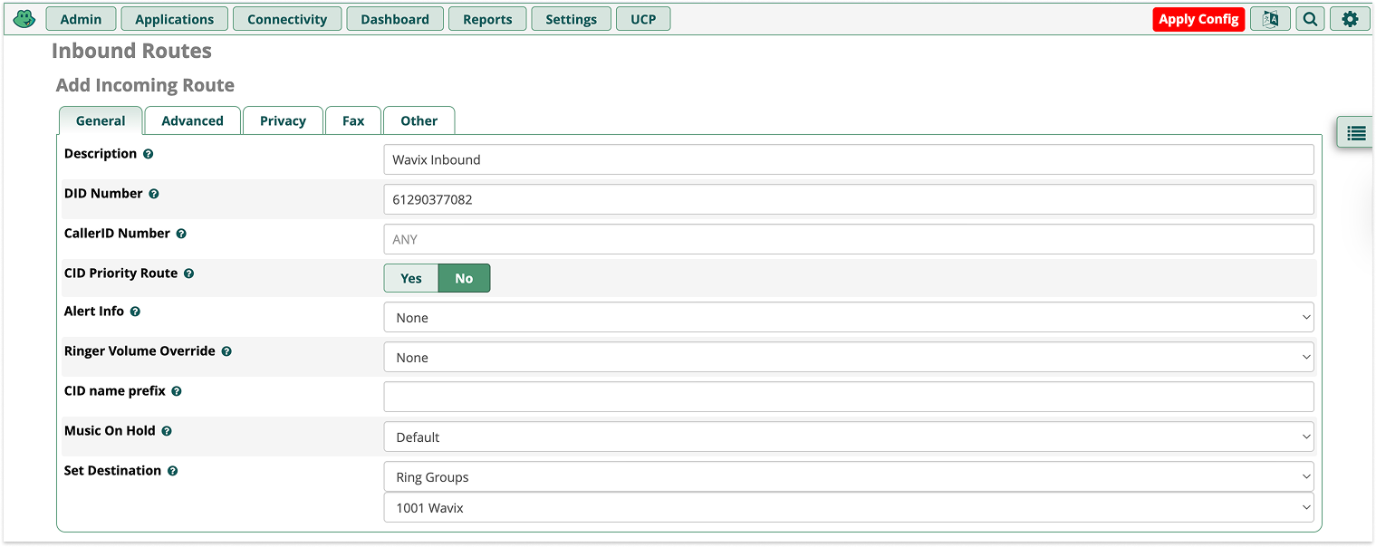Show help for Description field
Viewport: 1376px width, 547px height.
(x=149, y=154)
